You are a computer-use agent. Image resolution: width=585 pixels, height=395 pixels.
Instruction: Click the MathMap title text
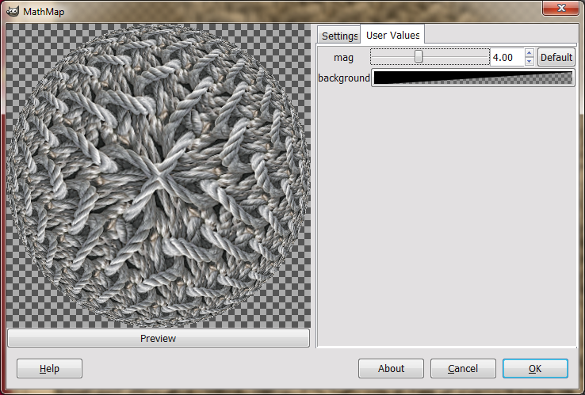click(44, 12)
